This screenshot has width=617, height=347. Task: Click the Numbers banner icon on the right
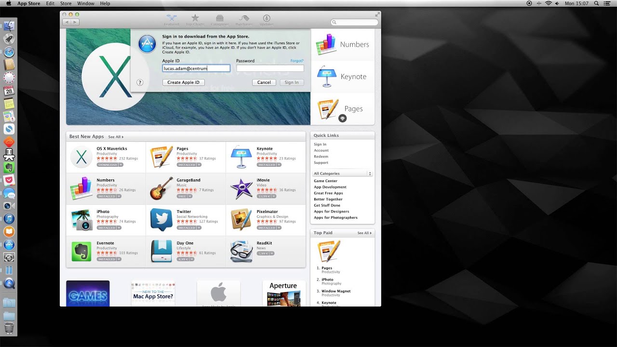[326, 44]
